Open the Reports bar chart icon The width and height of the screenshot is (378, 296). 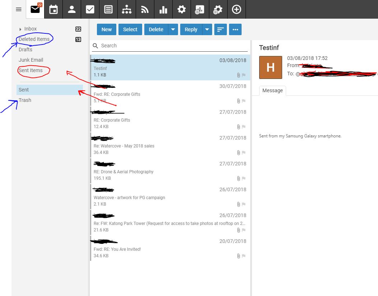(x=163, y=9)
